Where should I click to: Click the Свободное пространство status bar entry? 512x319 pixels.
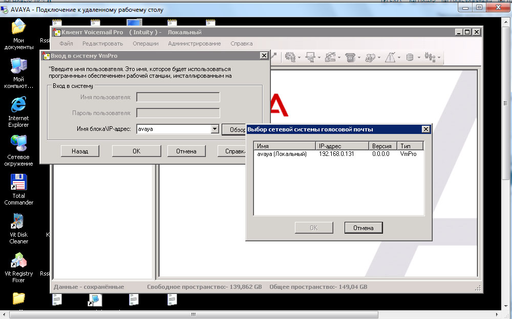204,287
